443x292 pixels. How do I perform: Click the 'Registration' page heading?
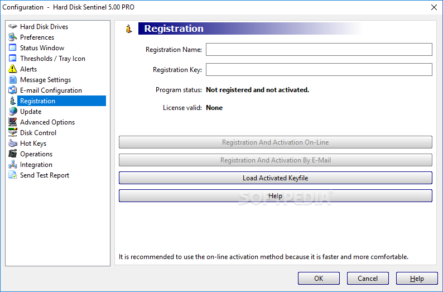coord(174,28)
